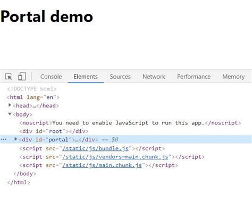The width and height of the screenshot is (252, 197).
Task: Select the noscript element line
Action: pos(130,123)
